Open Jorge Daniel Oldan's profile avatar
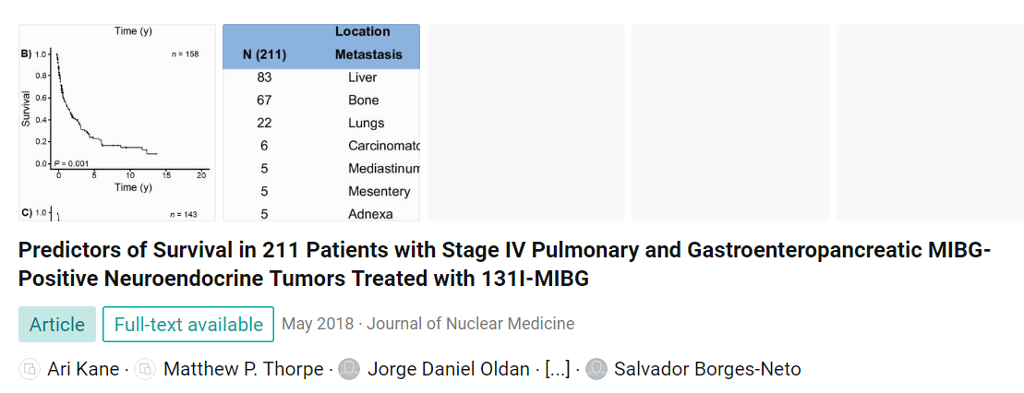1024x393 pixels. coord(350,369)
